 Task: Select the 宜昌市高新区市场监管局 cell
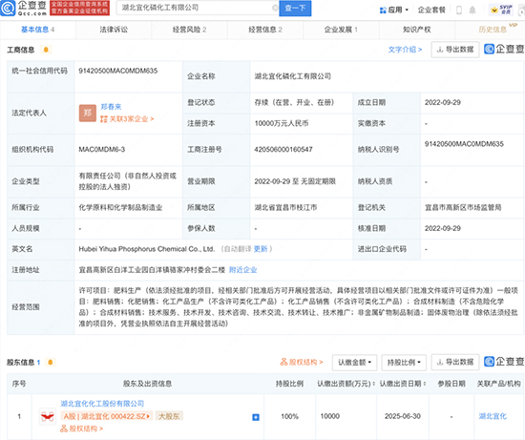click(x=463, y=208)
